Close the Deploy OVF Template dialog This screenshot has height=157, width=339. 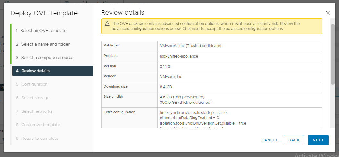tap(328, 13)
